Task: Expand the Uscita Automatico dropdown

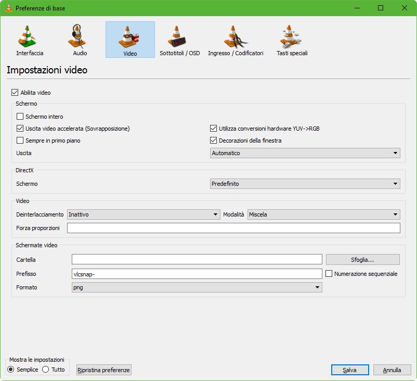Action: click(305, 153)
